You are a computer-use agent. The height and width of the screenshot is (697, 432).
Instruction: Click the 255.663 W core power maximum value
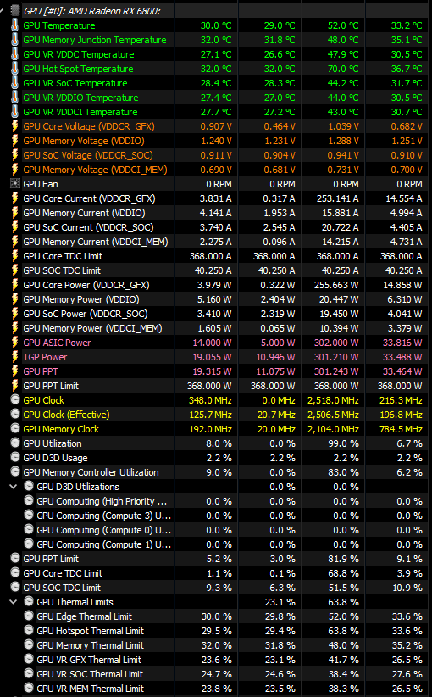point(336,285)
